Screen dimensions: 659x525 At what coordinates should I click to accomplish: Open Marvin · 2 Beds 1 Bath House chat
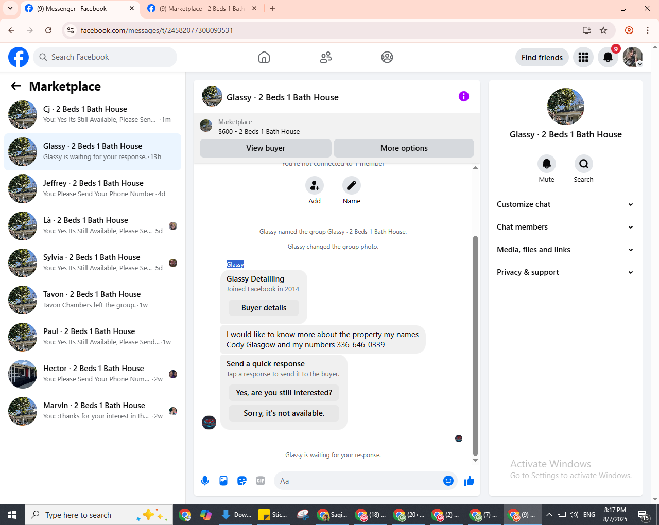click(x=93, y=411)
